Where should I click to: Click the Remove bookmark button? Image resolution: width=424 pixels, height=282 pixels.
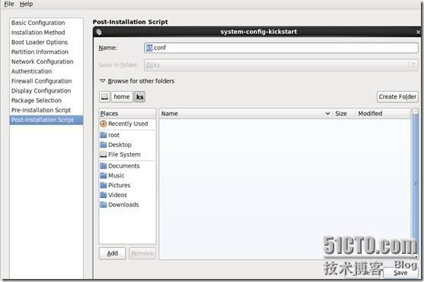(142, 253)
